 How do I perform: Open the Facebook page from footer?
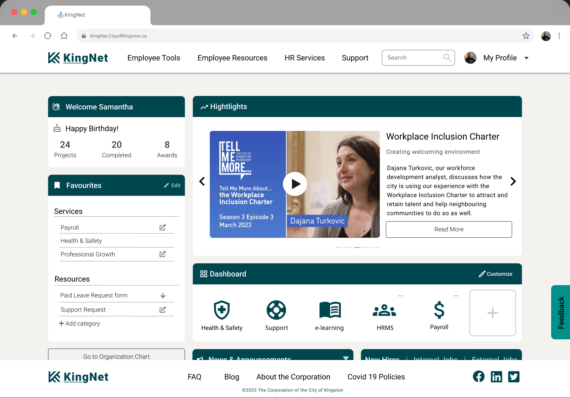[479, 377]
